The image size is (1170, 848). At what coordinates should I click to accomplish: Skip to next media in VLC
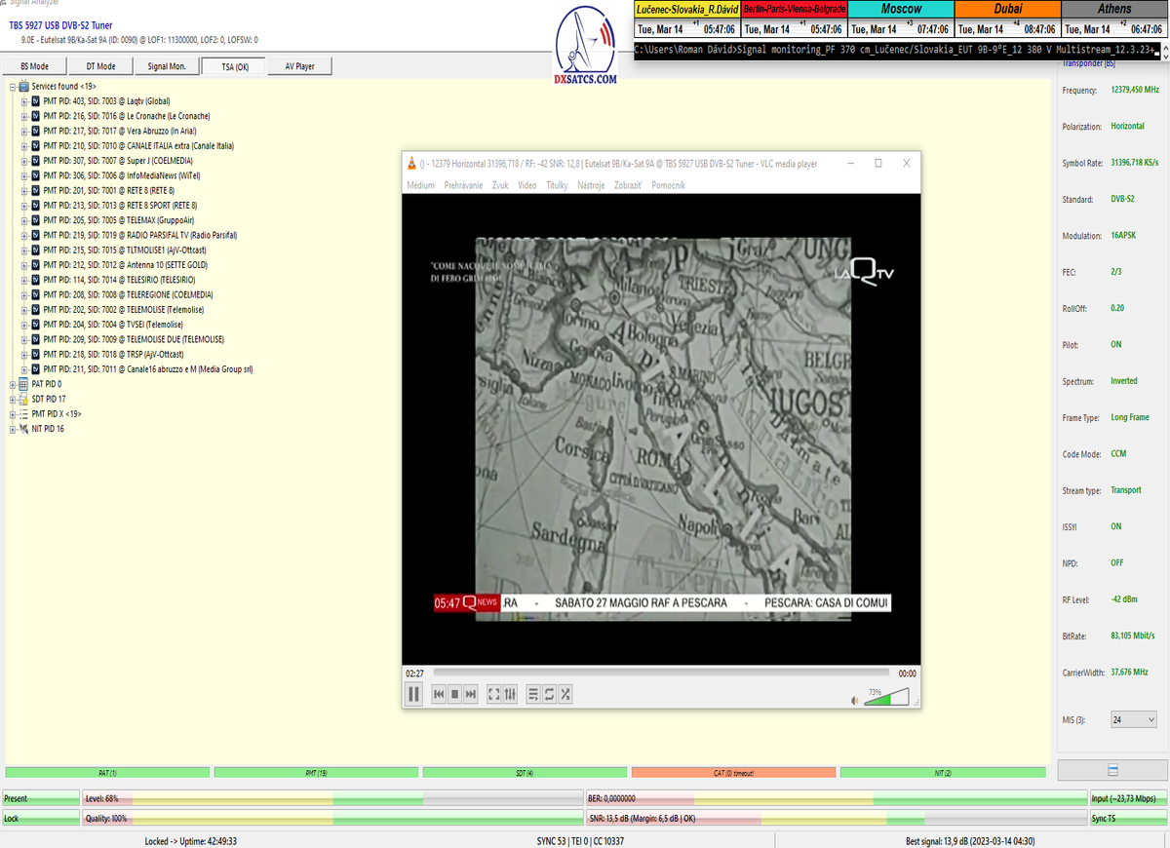coord(471,694)
